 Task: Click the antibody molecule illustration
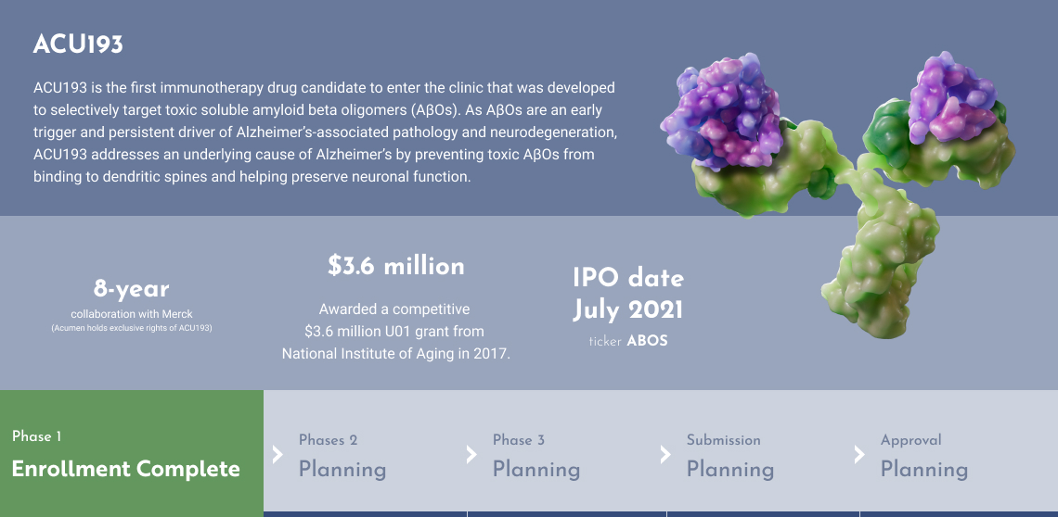(x=819, y=185)
